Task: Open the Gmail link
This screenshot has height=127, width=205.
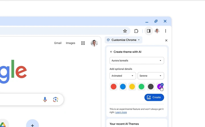Action: [x=58, y=43]
